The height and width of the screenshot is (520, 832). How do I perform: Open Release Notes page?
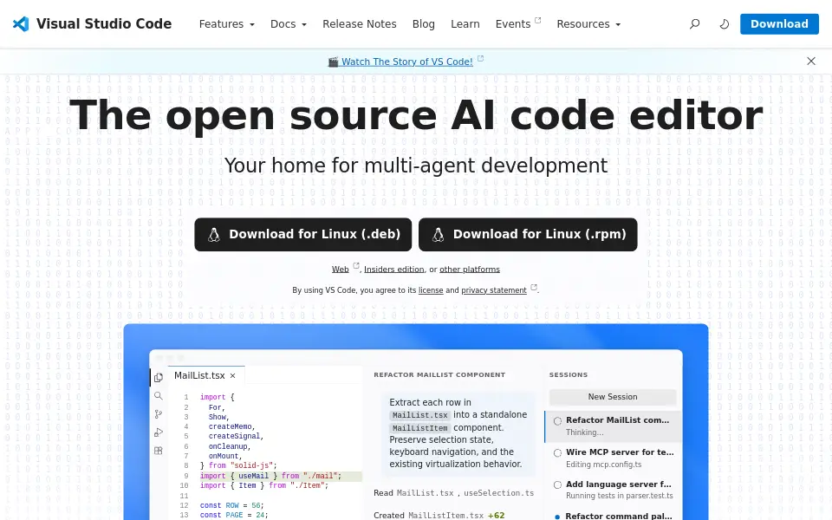[359, 24]
